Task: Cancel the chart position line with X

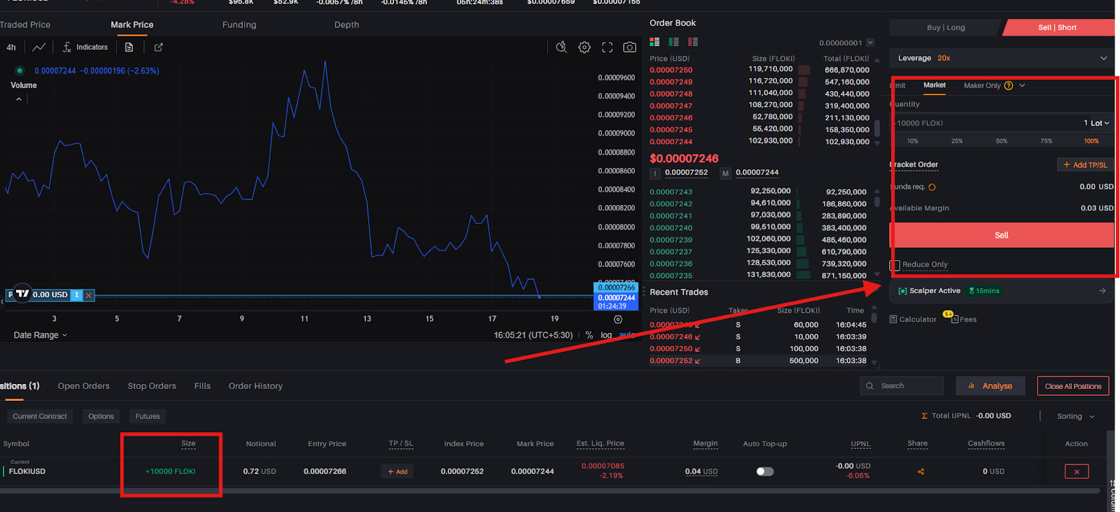Action: coord(89,295)
